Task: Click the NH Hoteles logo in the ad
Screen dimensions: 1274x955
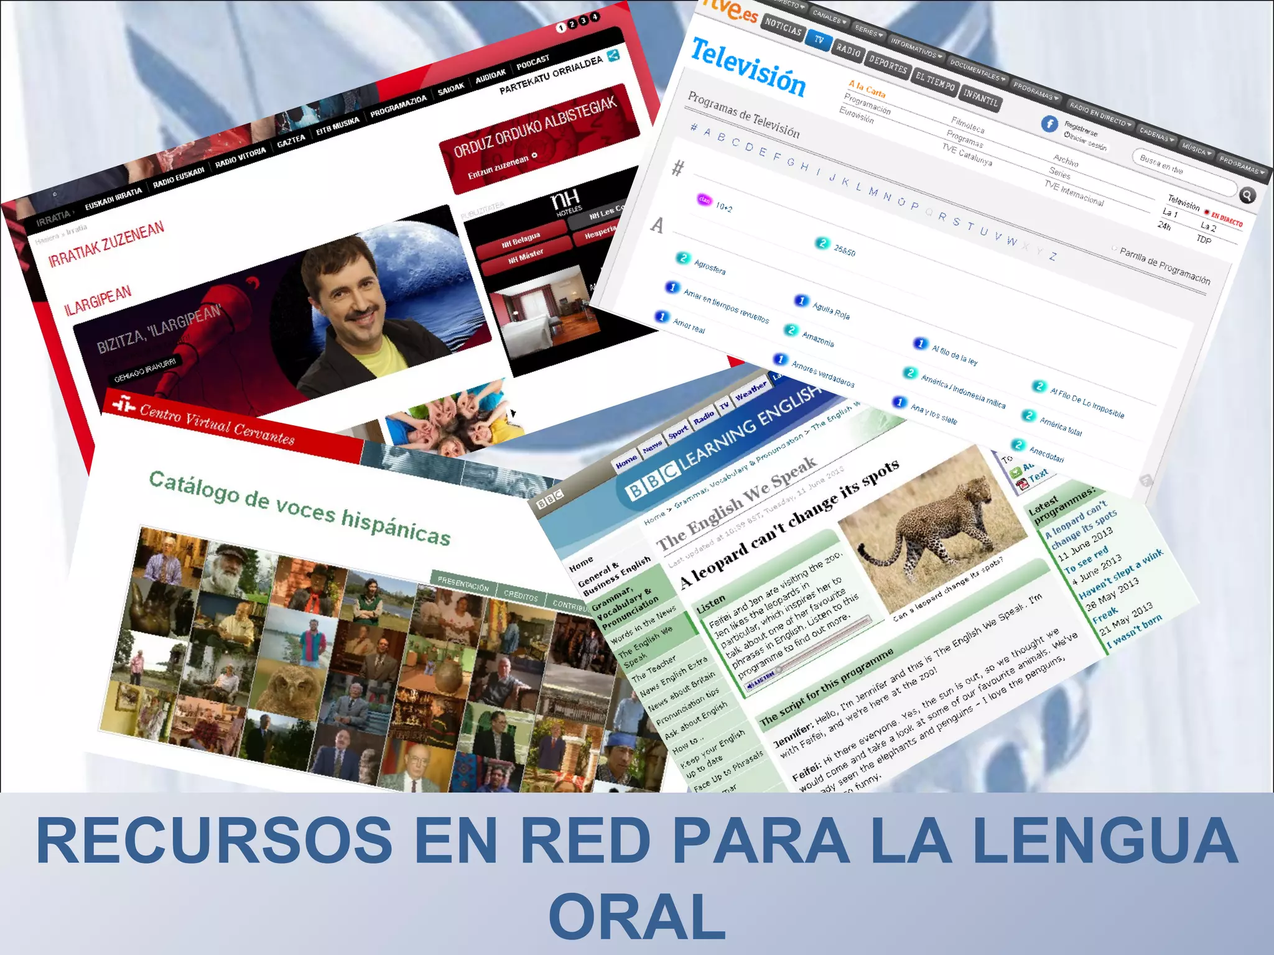Action: point(566,203)
